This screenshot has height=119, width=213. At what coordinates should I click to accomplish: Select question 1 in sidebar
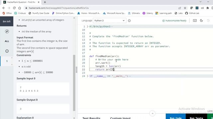[7, 61]
